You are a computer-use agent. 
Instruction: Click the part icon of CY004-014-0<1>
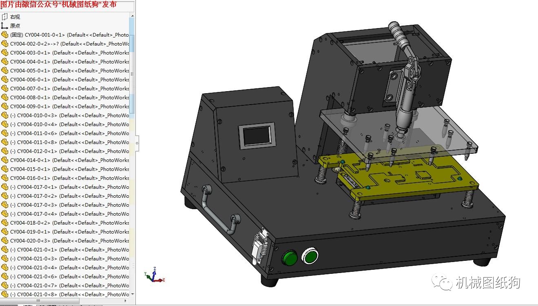[4, 160]
